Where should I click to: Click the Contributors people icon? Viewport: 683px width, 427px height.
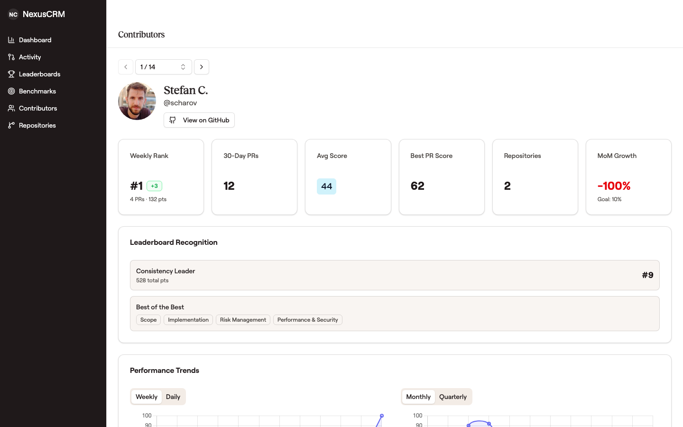tap(11, 108)
